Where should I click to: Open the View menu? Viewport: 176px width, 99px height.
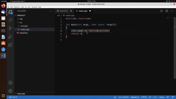point(22,7)
